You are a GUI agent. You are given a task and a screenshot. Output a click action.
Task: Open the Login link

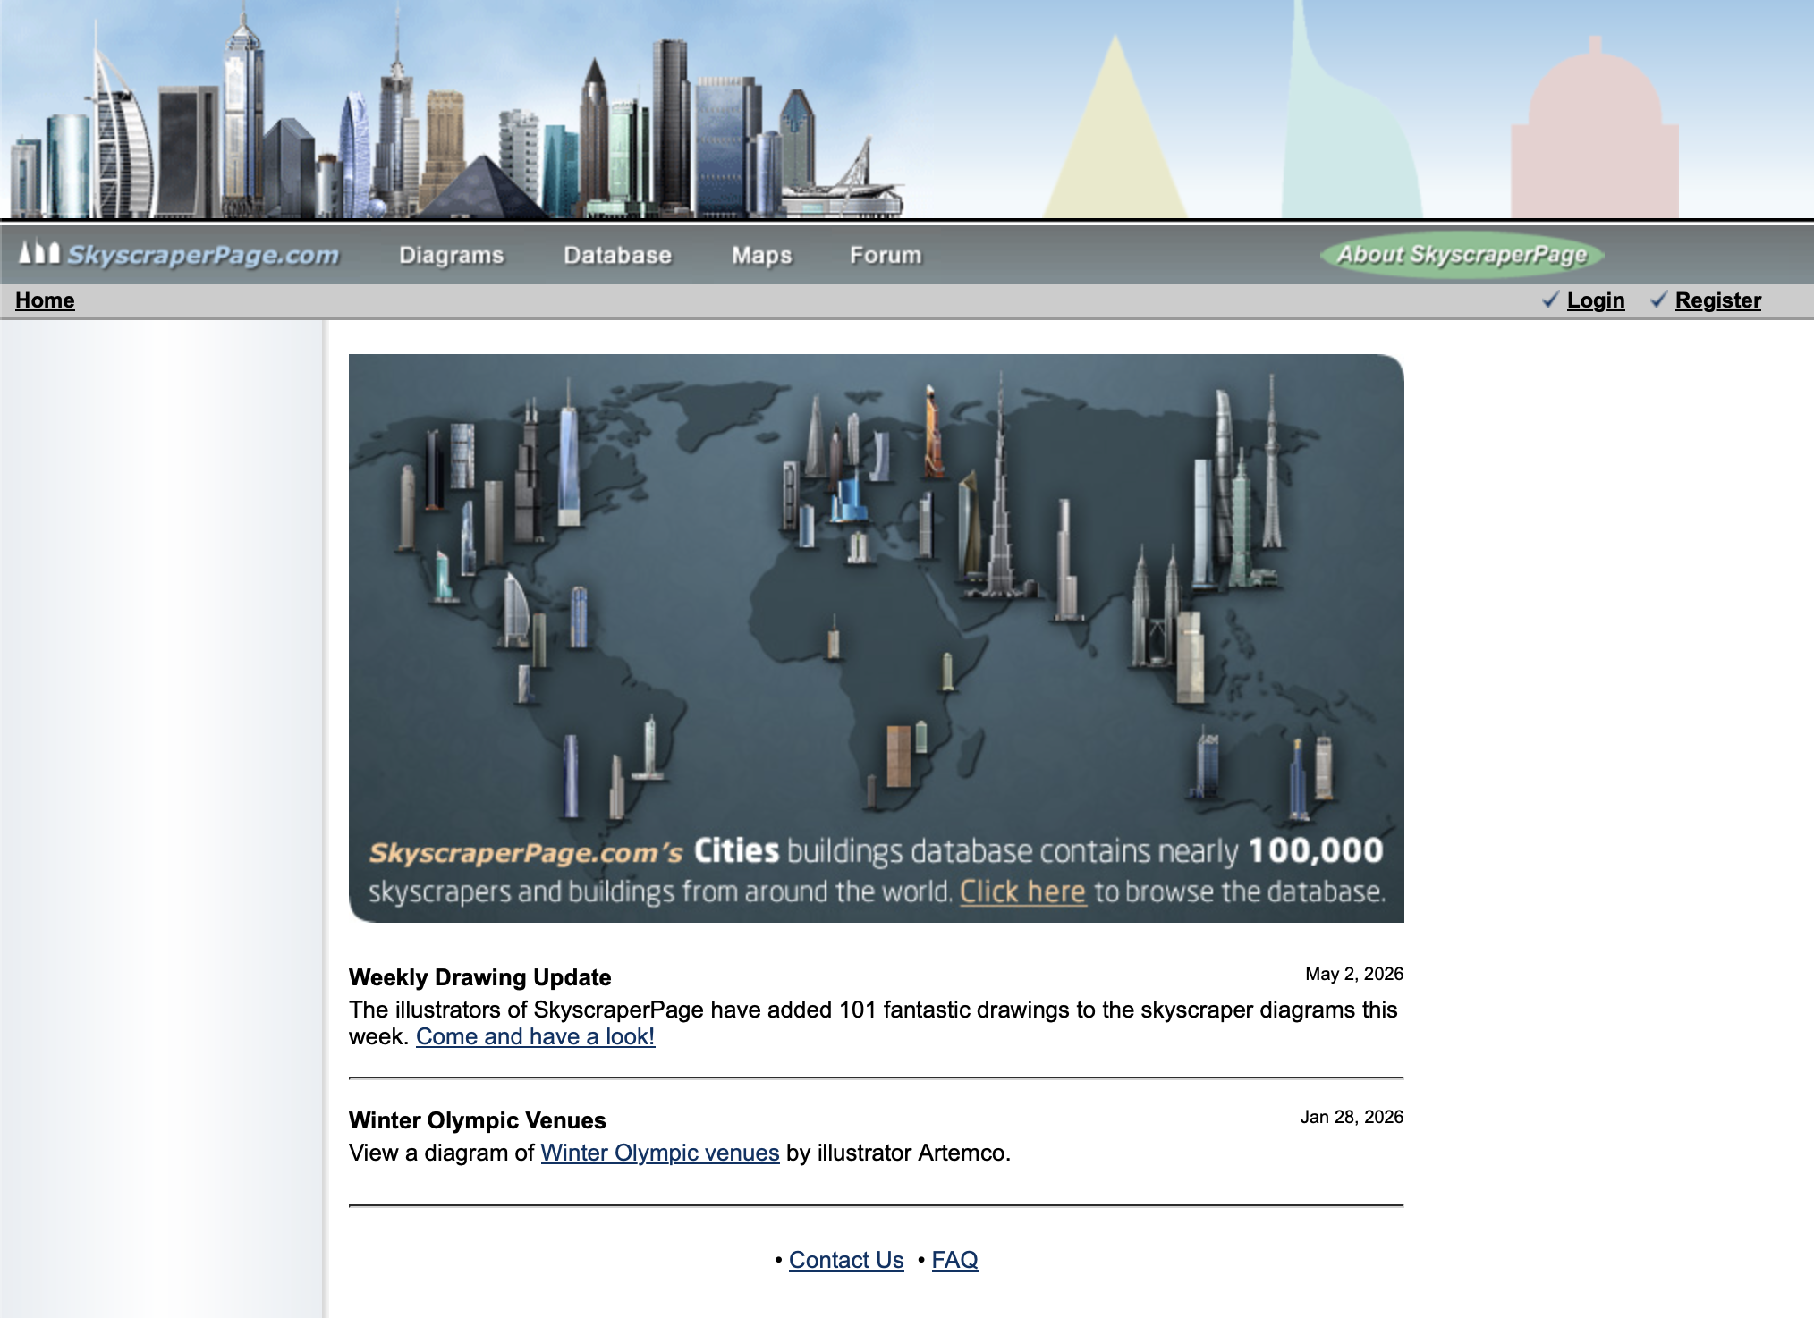point(1596,300)
